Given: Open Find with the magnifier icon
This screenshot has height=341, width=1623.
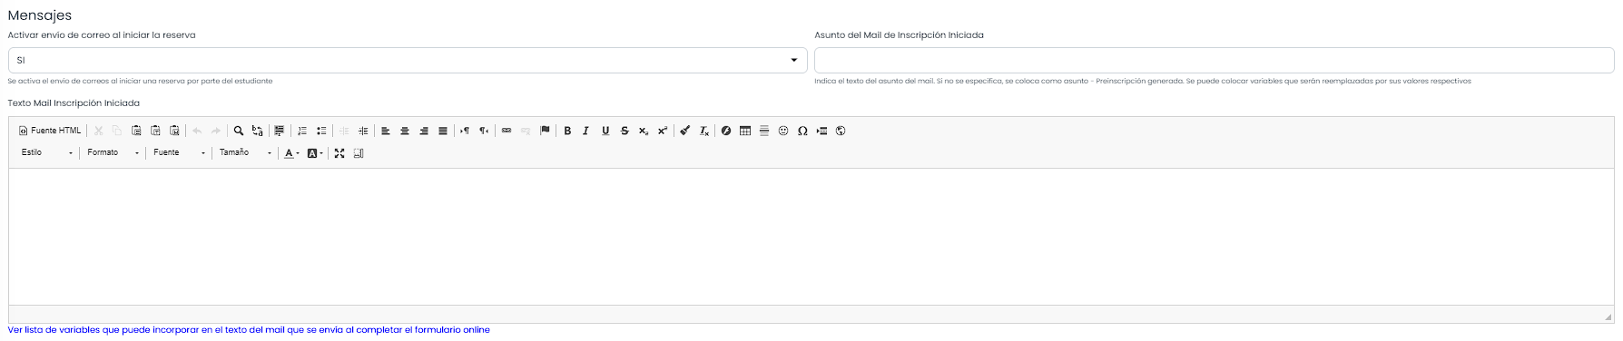Looking at the screenshot, I should (239, 131).
